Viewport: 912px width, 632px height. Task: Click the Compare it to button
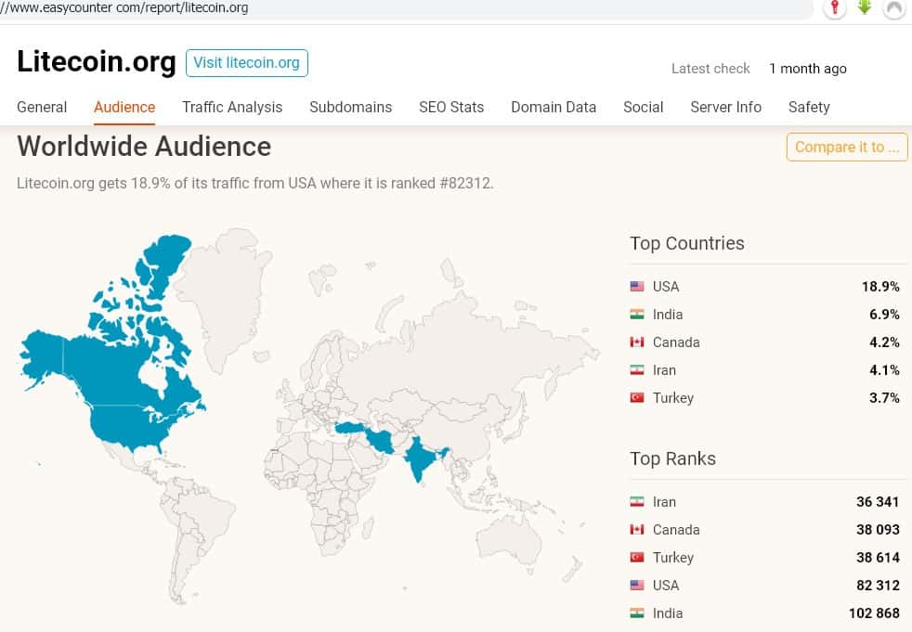(x=846, y=147)
